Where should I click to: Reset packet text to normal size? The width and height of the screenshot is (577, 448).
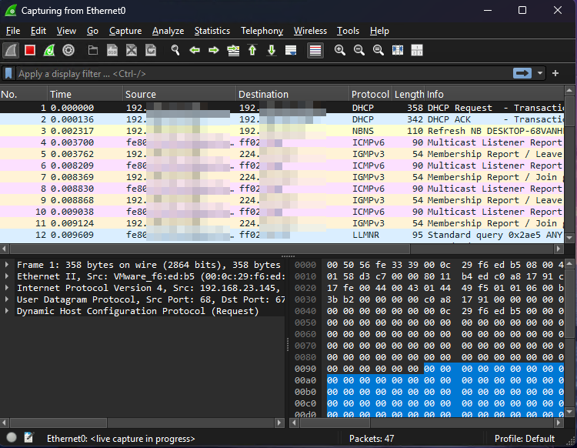click(x=379, y=50)
